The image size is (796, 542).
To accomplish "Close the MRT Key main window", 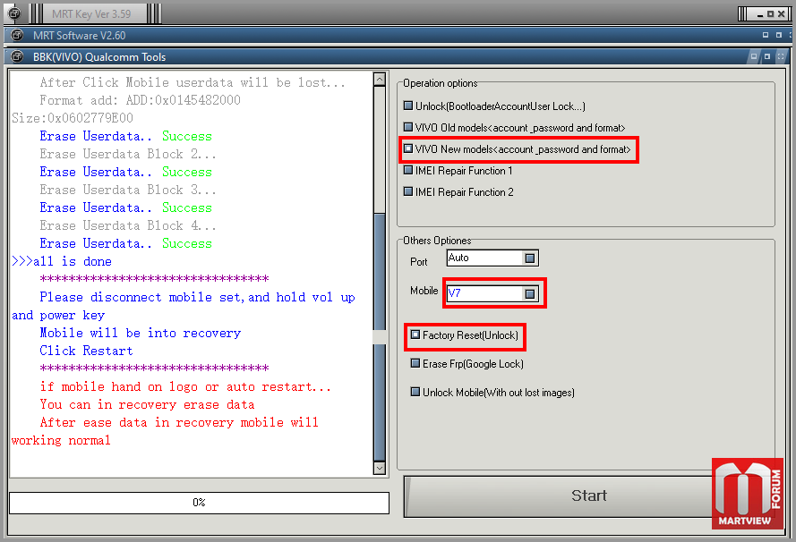I will tap(782, 14).
